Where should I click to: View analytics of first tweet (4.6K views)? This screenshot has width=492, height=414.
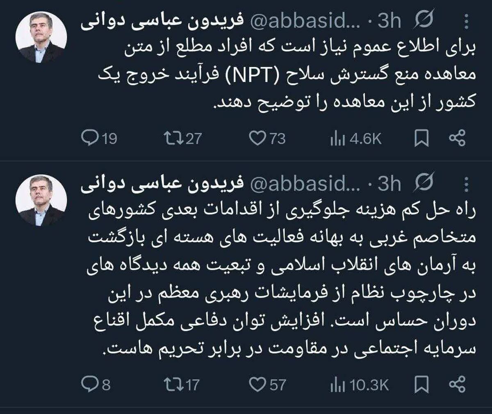click(x=337, y=139)
